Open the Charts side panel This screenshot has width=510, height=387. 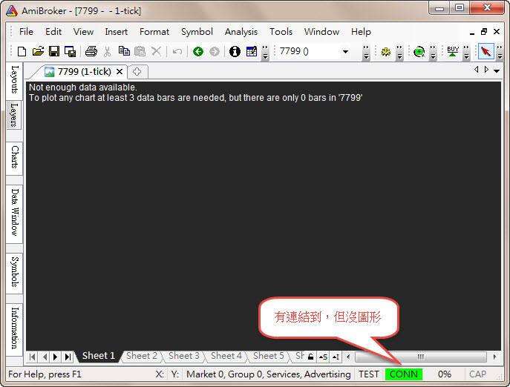tap(14, 158)
